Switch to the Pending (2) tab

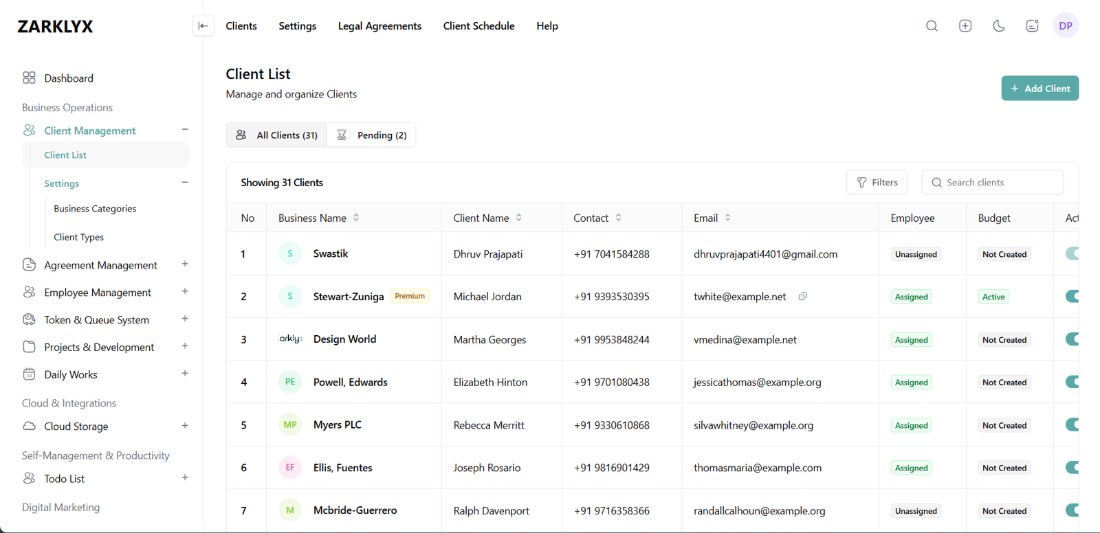tap(371, 135)
